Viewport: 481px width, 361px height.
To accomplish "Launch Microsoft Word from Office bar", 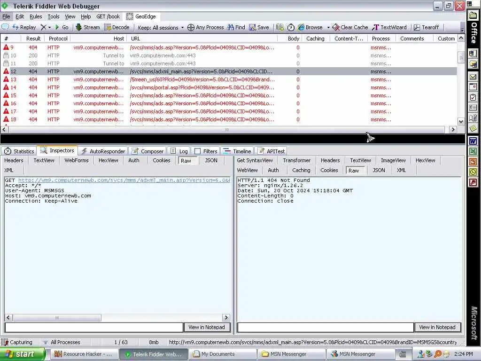I will [473, 141].
